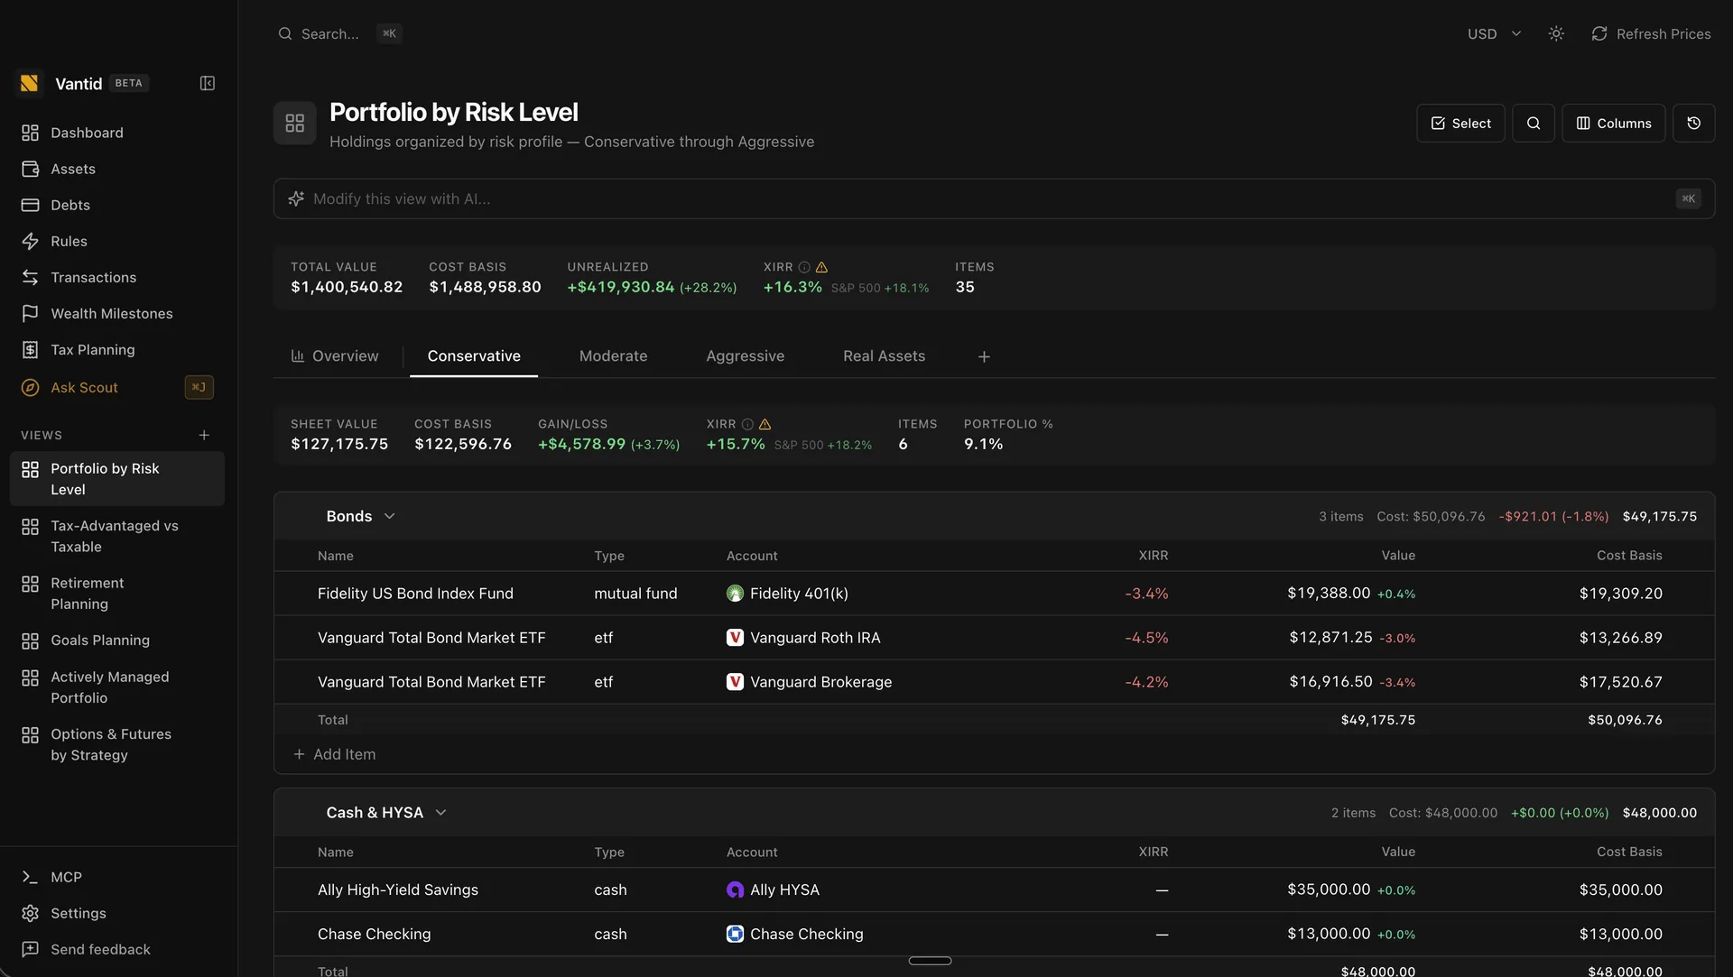Click Refresh Prices
Viewport: 1733px width, 977px height.
1651,33
